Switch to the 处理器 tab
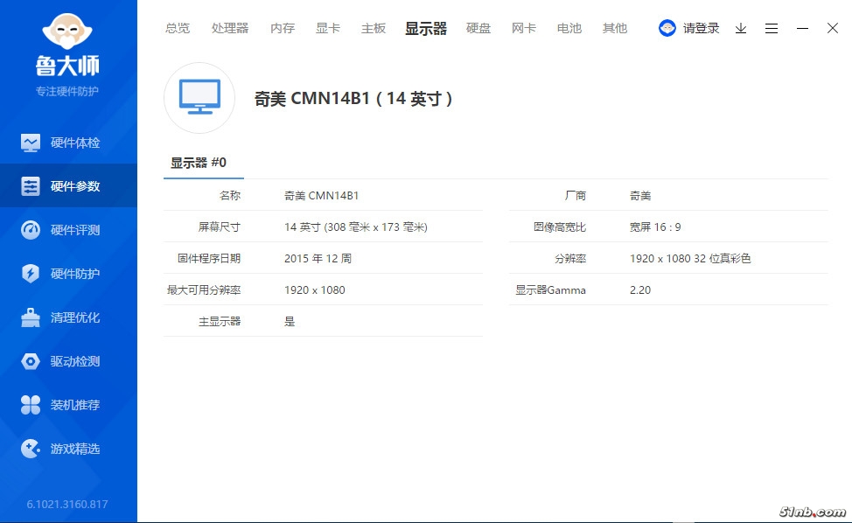Viewport: 852px width, 523px height. click(x=230, y=28)
